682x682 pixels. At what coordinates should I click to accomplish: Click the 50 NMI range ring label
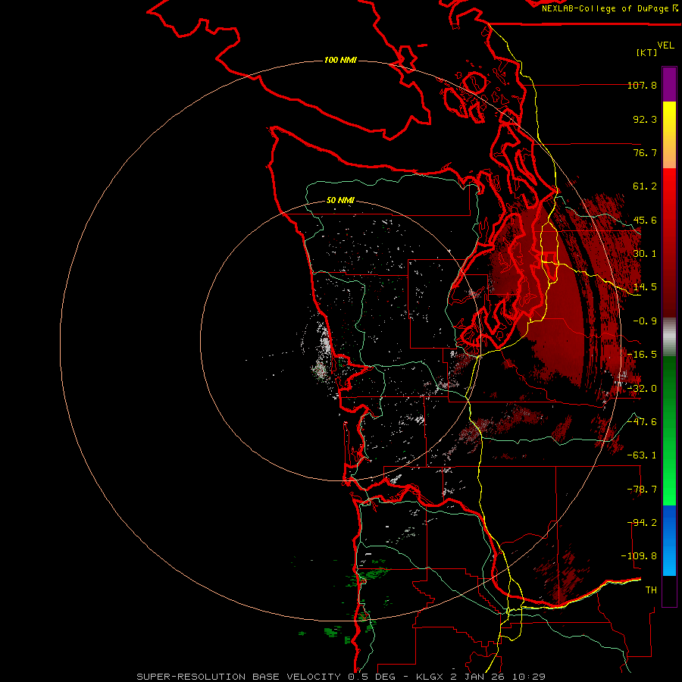(x=340, y=201)
